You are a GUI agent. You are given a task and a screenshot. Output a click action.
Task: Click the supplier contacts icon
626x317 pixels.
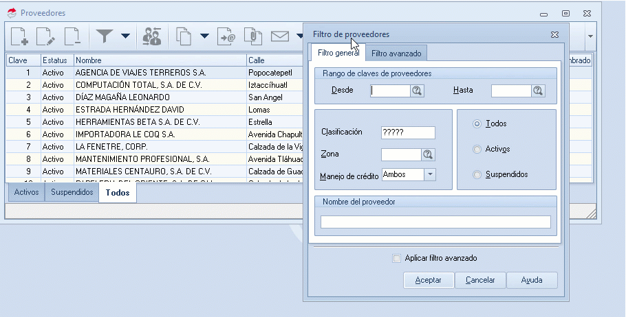tap(152, 36)
